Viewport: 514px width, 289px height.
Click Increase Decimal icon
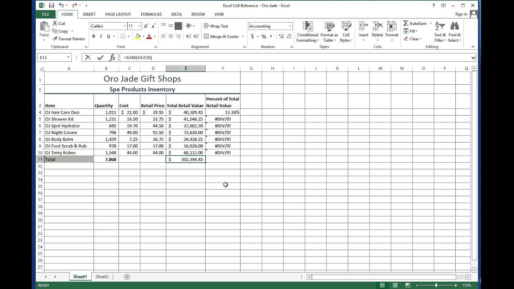[x=281, y=37]
